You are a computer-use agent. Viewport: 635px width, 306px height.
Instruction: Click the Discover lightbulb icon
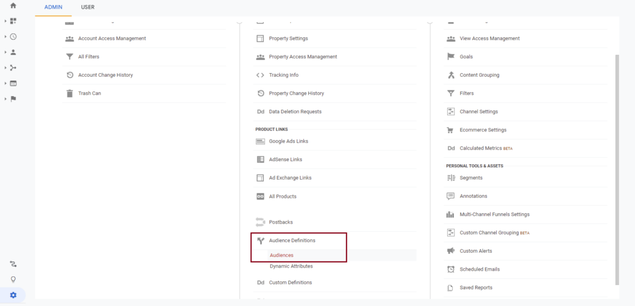click(x=13, y=279)
